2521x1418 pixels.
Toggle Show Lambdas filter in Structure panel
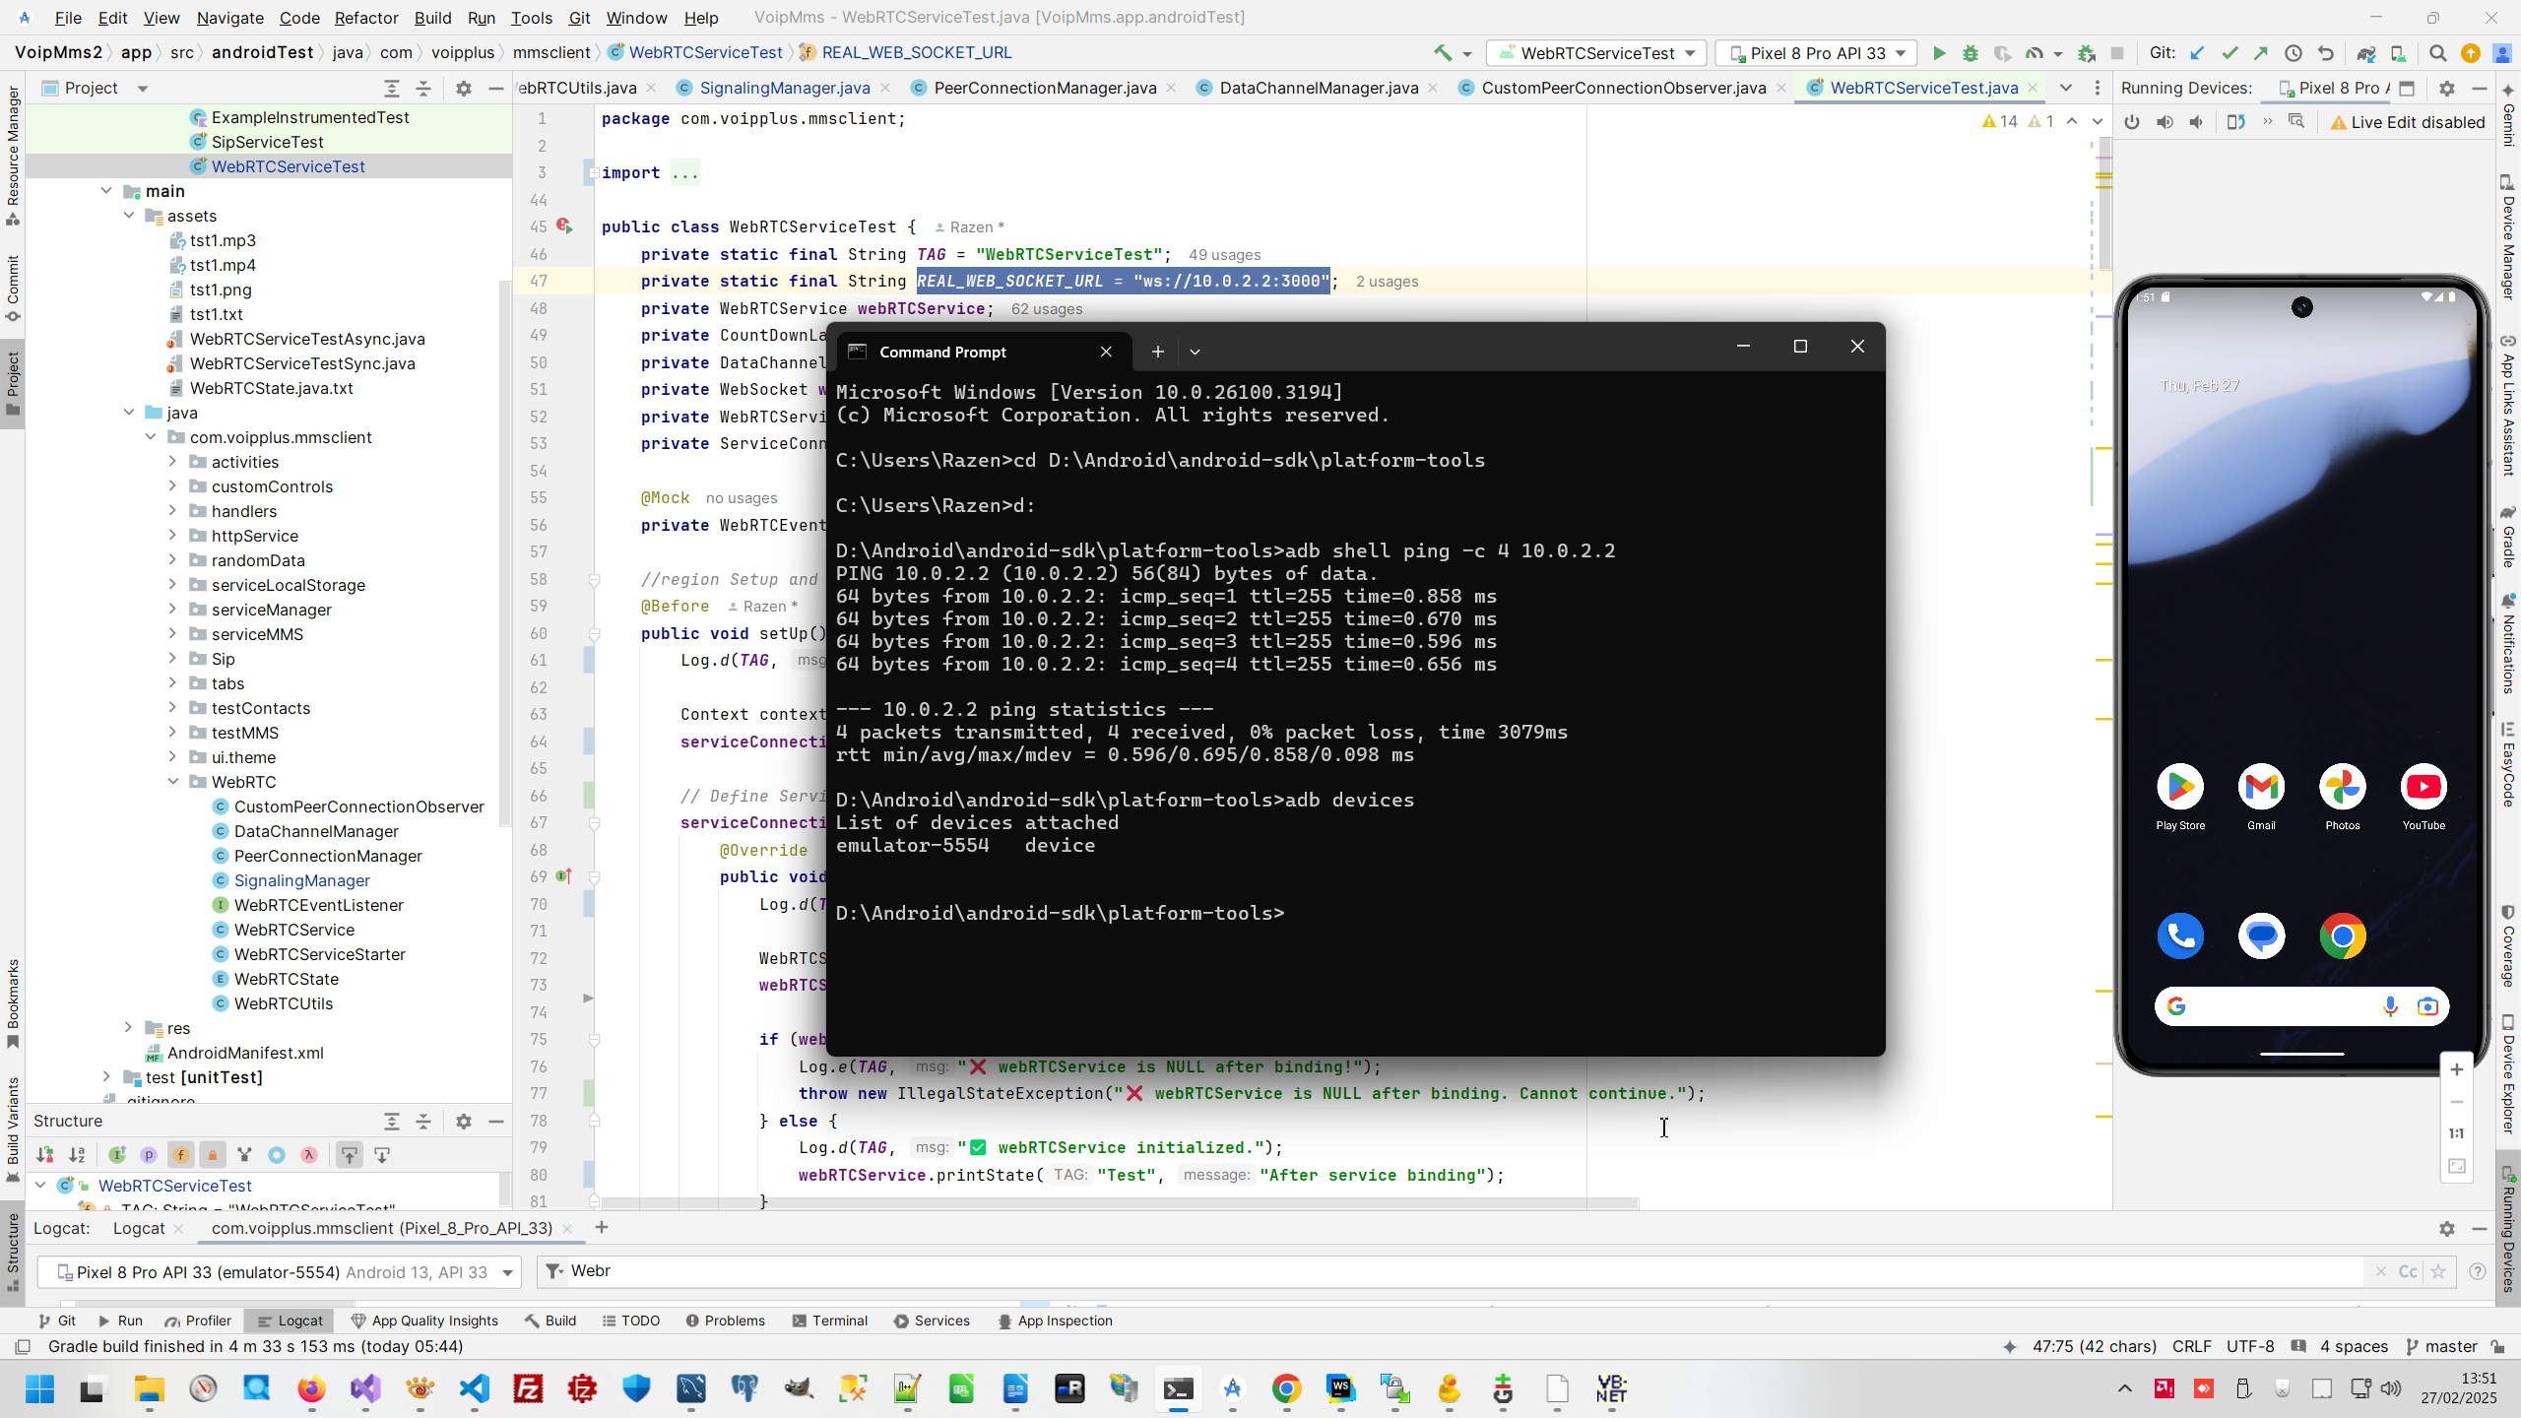[x=309, y=1155]
